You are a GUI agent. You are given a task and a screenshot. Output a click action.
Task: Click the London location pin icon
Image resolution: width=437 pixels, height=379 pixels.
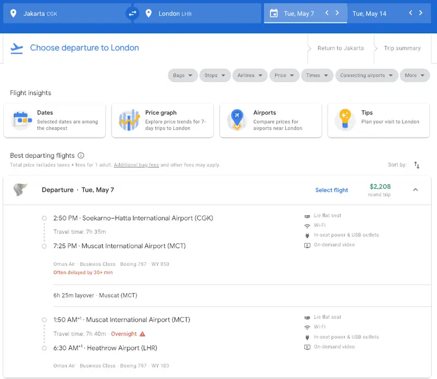pos(149,13)
